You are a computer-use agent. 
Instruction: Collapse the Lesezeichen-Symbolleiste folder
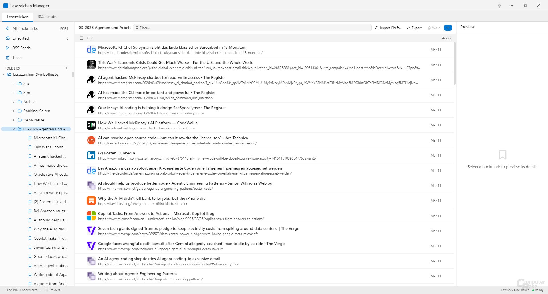[x=3, y=74]
